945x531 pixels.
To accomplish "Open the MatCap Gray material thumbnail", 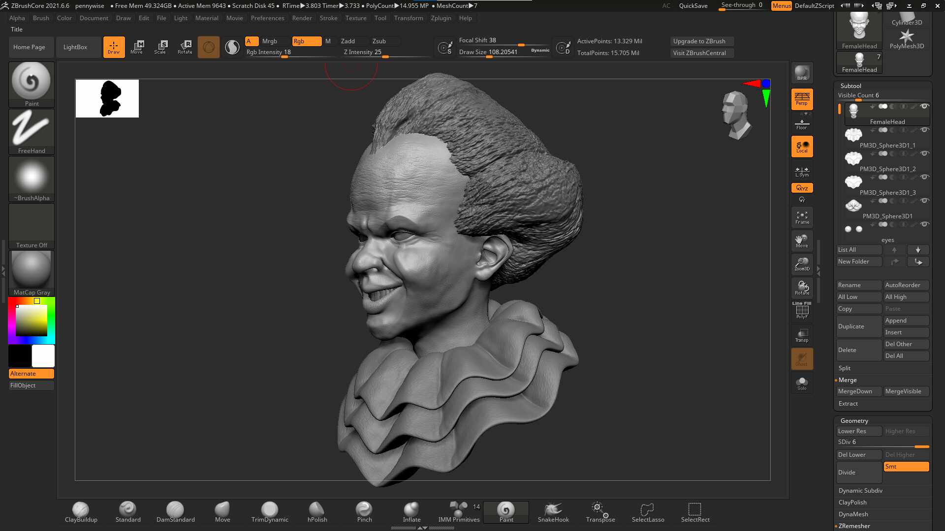I will (x=31, y=273).
